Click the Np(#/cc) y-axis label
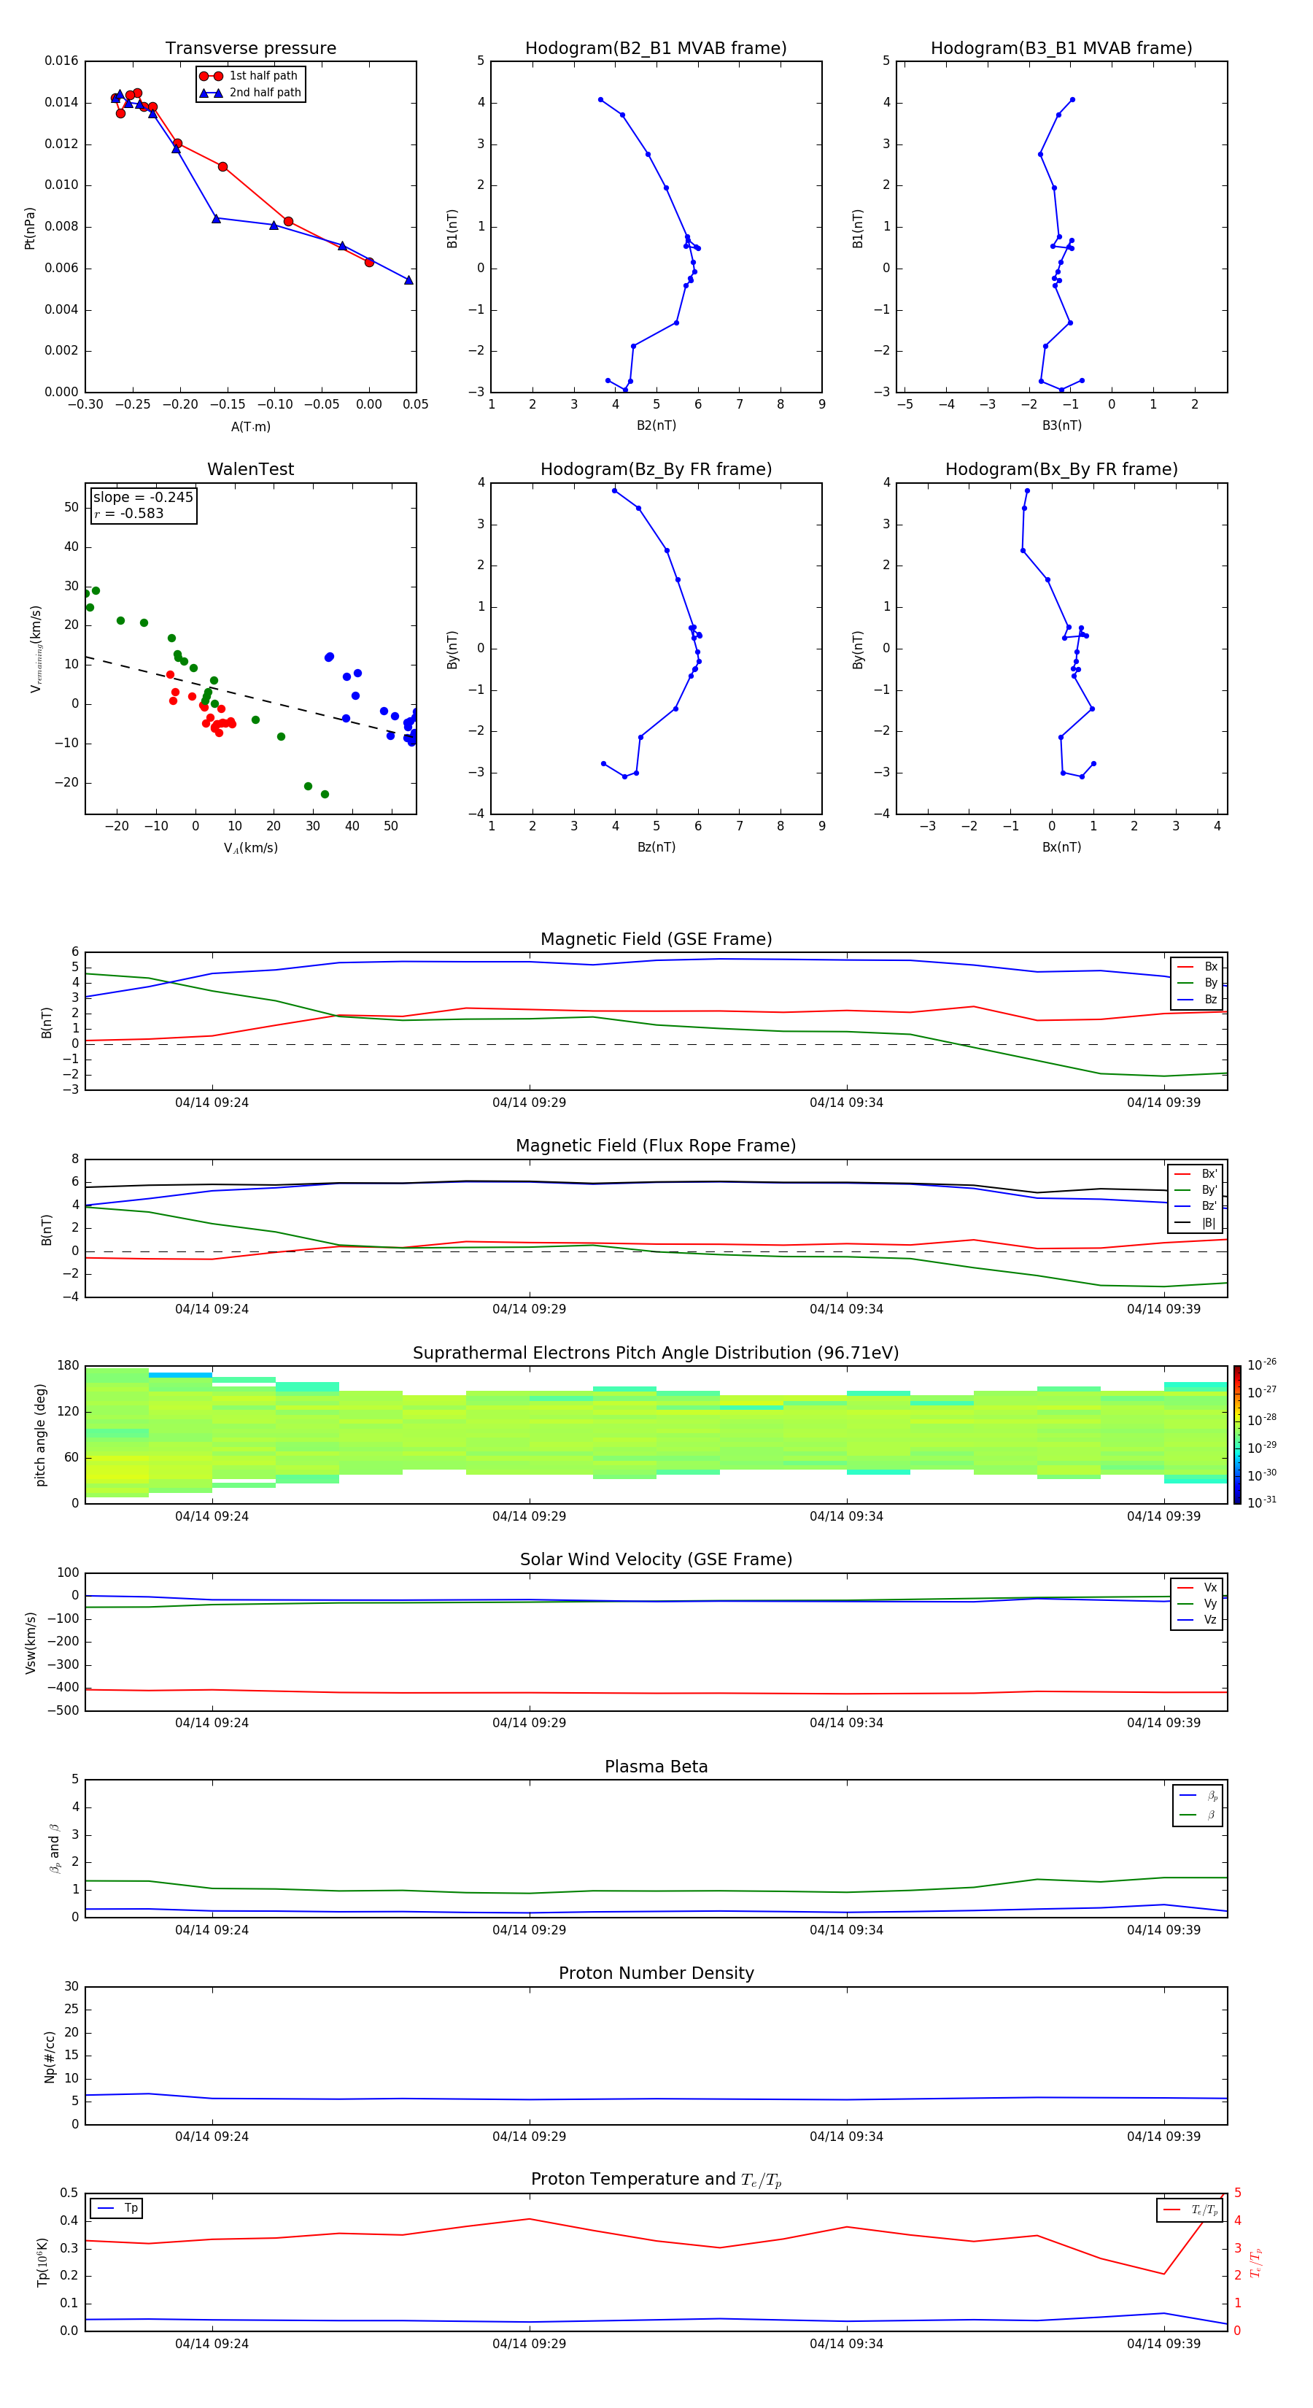1313x2408 pixels. (50, 2056)
